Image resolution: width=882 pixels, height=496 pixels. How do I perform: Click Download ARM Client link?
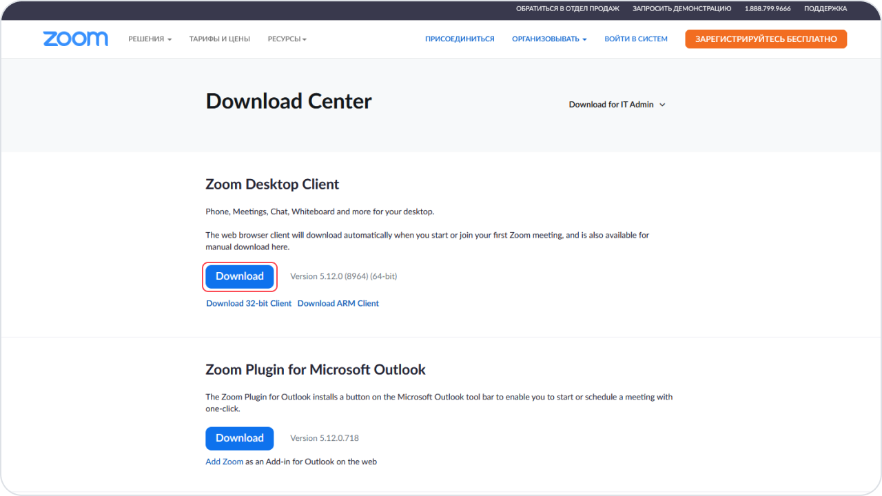pos(338,303)
